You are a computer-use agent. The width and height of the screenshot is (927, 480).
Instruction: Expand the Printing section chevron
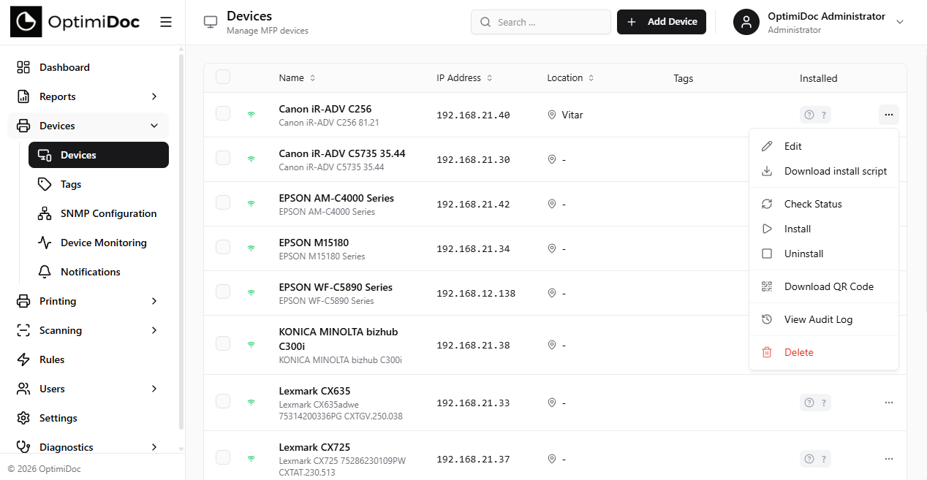coord(154,301)
